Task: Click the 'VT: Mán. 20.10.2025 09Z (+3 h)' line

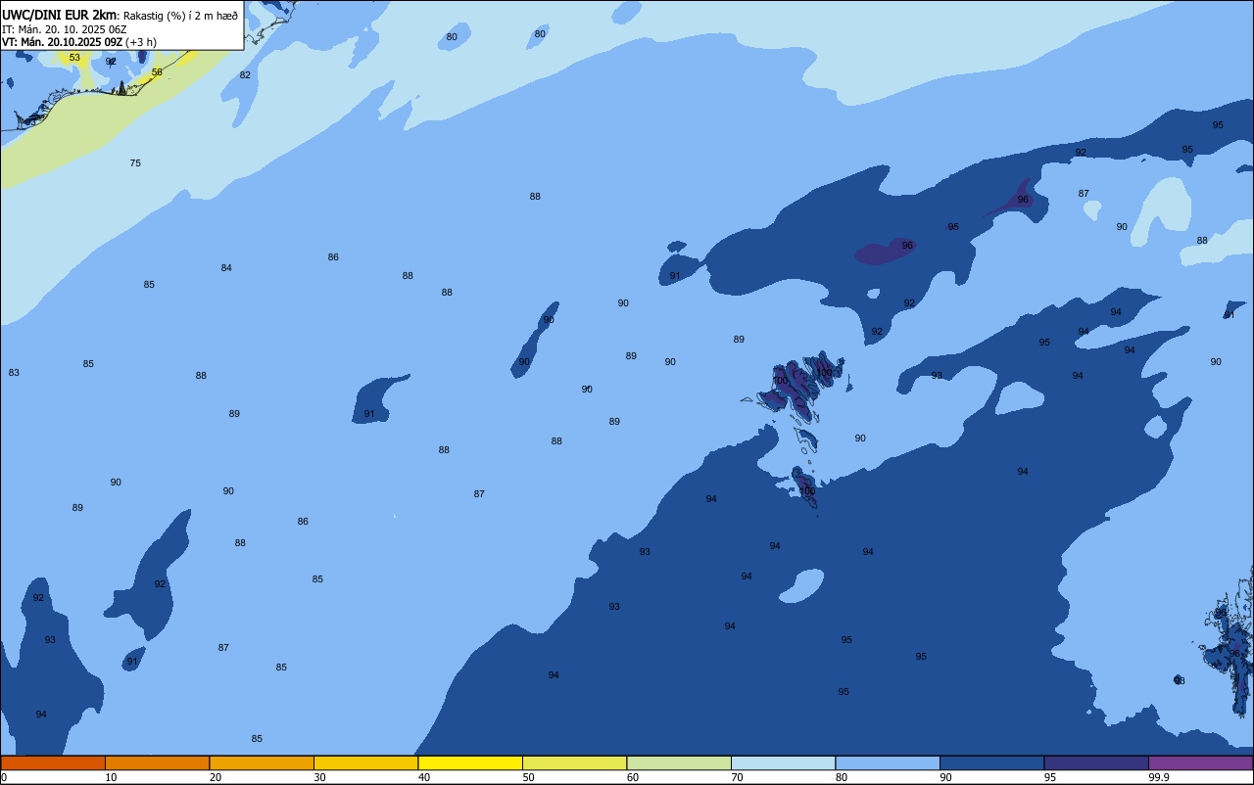Action: click(x=79, y=42)
